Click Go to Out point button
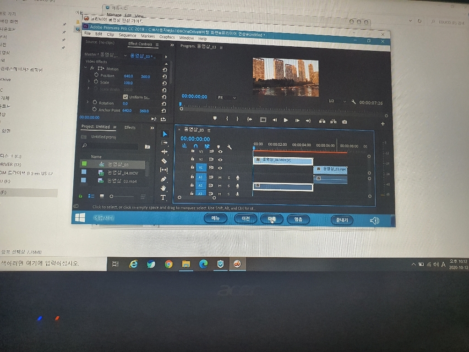This screenshot has height=352, width=469. [308, 121]
